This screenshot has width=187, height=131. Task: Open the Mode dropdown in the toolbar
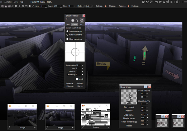[81, 6]
